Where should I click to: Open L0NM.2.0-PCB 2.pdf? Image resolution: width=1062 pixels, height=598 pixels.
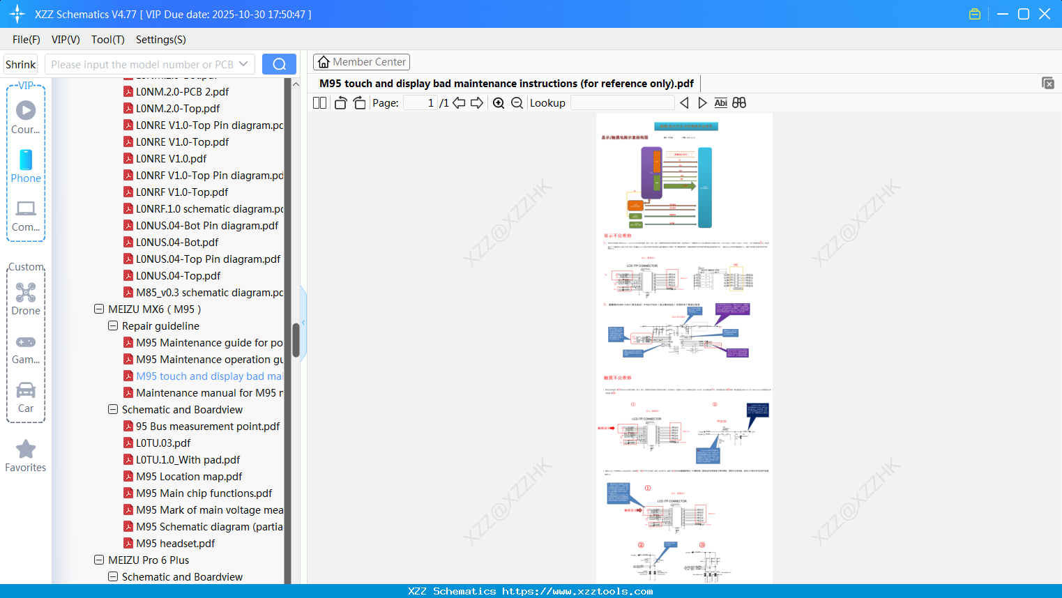183,91
